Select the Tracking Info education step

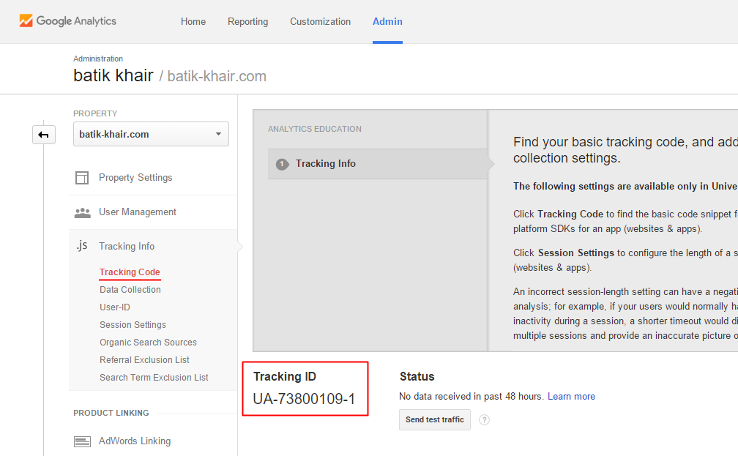378,164
